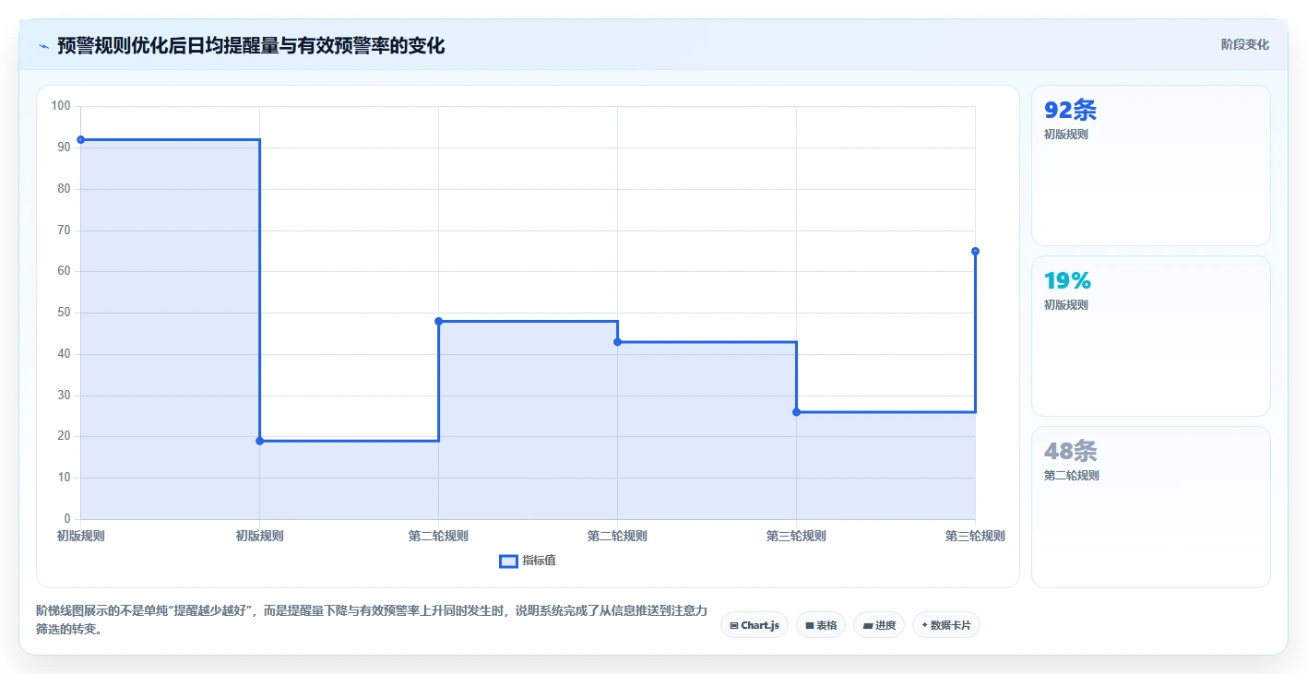
Task: Click the y-axis label 90
Action: 64,148
